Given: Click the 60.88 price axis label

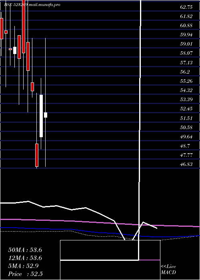Looking at the screenshot, I should (186, 26).
